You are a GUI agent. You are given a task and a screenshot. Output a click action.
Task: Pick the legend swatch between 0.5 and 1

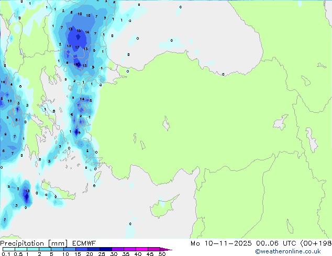21,249
